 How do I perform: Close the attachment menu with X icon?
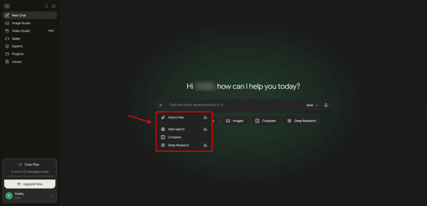tap(161, 105)
